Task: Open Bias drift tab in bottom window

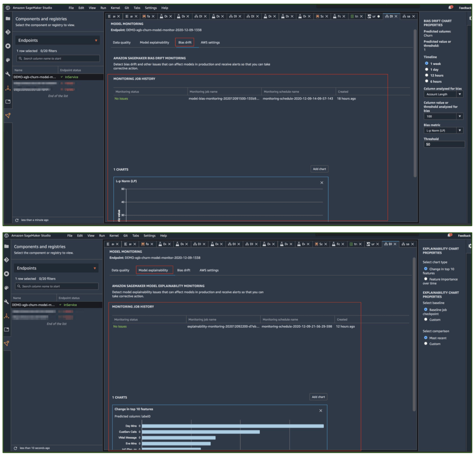Action: point(184,270)
